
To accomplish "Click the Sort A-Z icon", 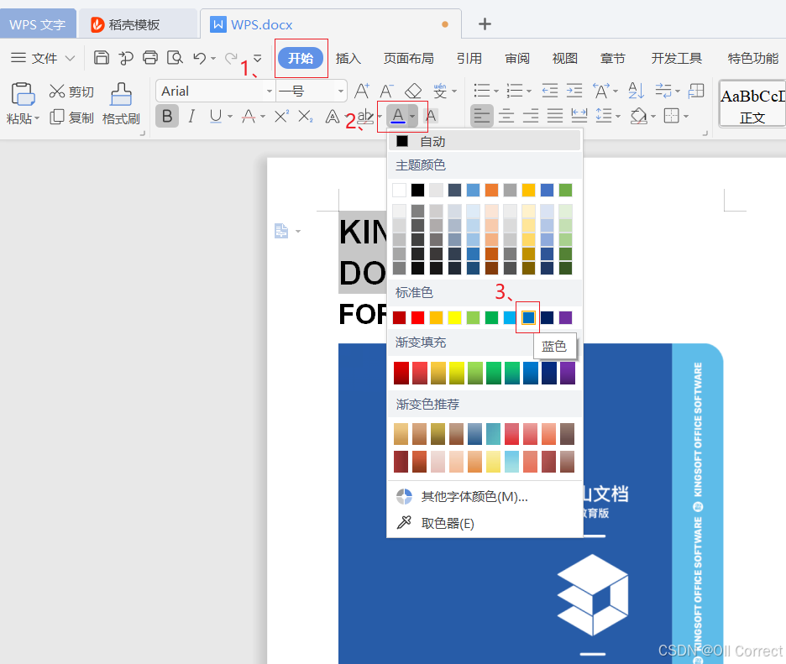I will (636, 91).
